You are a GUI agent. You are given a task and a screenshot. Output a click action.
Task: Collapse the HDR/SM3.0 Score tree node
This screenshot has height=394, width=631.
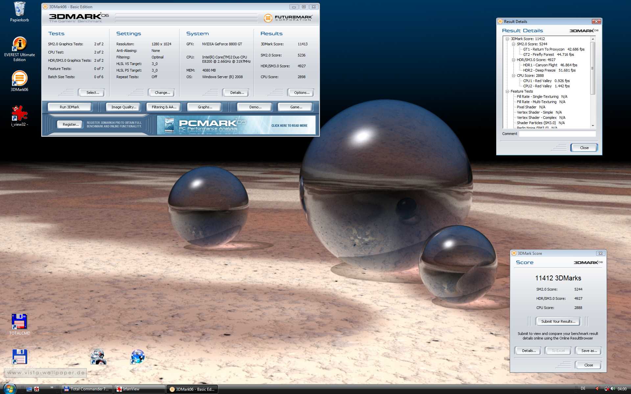pyautogui.click(x=513, y=60)
